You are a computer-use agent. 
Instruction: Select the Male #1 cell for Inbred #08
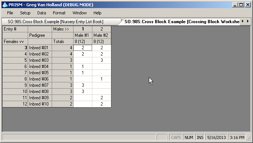click(x=83, y=92)
